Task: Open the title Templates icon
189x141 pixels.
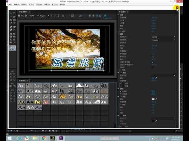Action: (x=26, y=16)
